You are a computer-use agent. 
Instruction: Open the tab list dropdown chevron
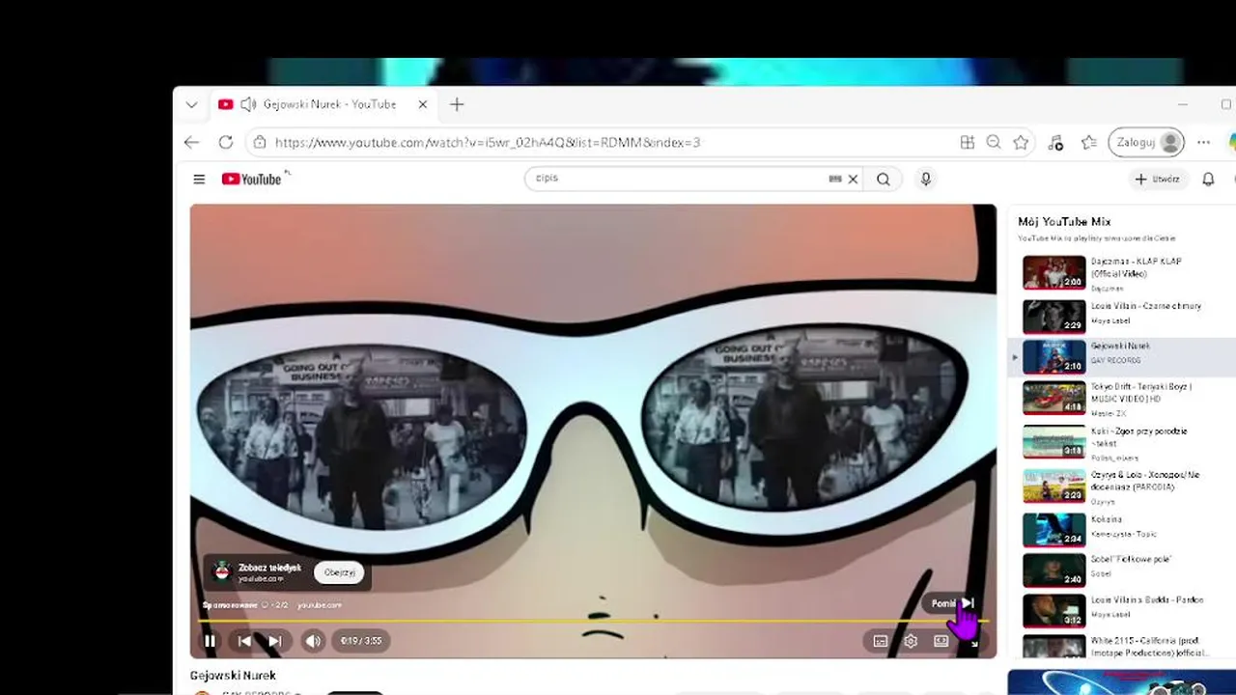pos(191,104)
